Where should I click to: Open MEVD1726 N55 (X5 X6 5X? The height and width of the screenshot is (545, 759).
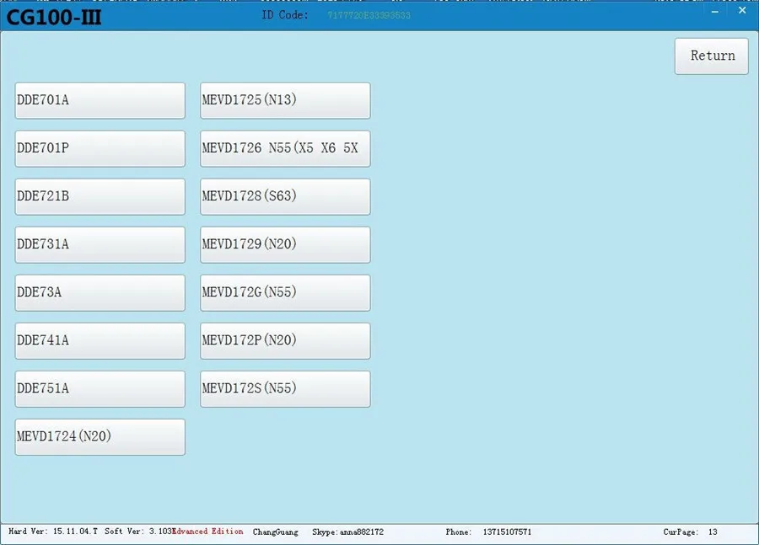click(286, 148)
